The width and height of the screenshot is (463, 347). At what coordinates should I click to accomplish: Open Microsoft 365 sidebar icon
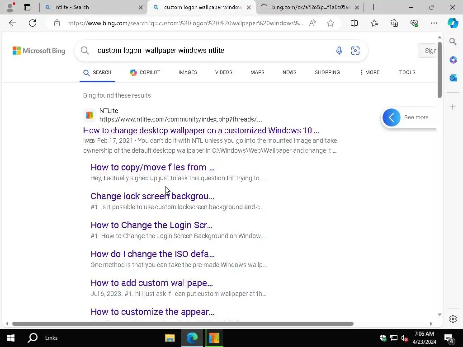point(453,60)
